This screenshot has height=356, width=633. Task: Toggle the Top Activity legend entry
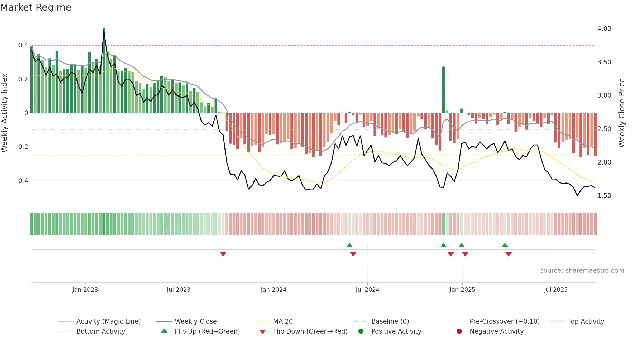[x=577, y=321]
